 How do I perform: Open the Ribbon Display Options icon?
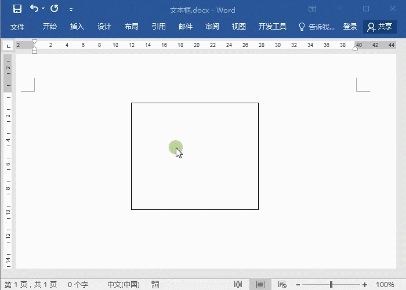click(312, 9)
